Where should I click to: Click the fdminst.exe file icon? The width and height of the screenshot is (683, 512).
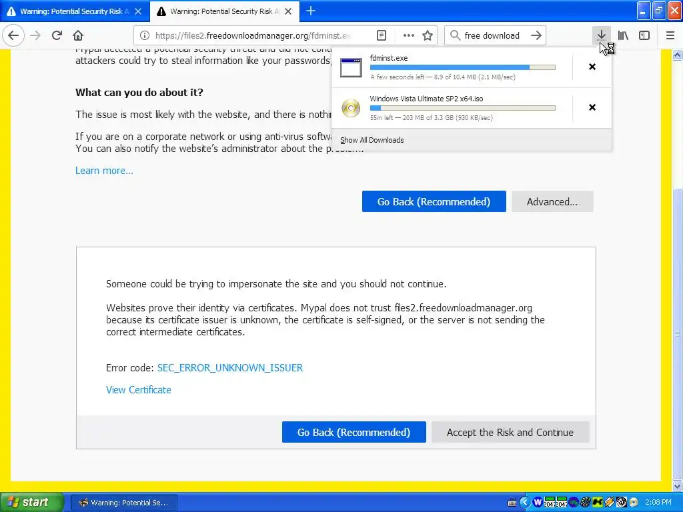click(351, 67)
